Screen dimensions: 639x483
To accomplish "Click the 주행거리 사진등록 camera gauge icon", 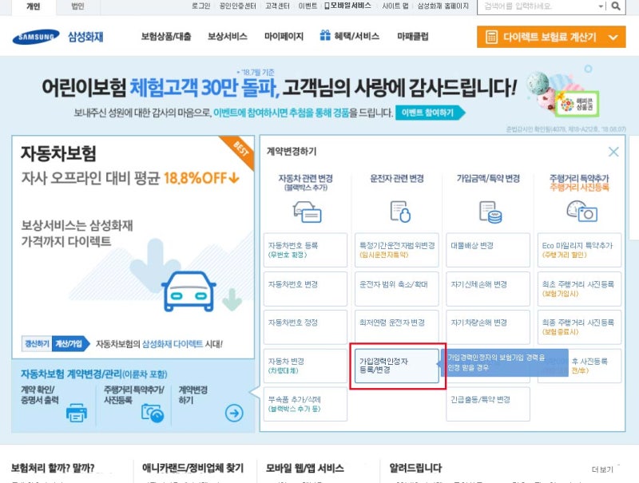I will tap(582, 211).
